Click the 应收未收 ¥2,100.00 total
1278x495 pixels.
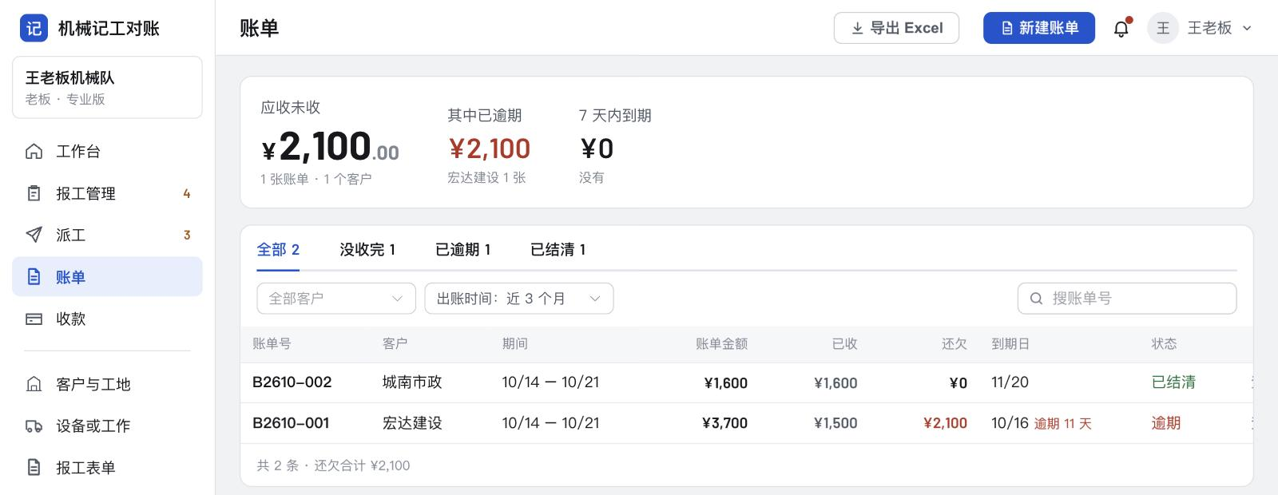point(330,147)
